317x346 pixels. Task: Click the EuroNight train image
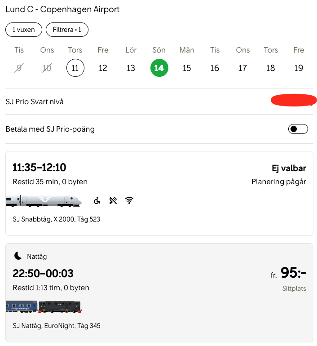(x=44, y=306)
